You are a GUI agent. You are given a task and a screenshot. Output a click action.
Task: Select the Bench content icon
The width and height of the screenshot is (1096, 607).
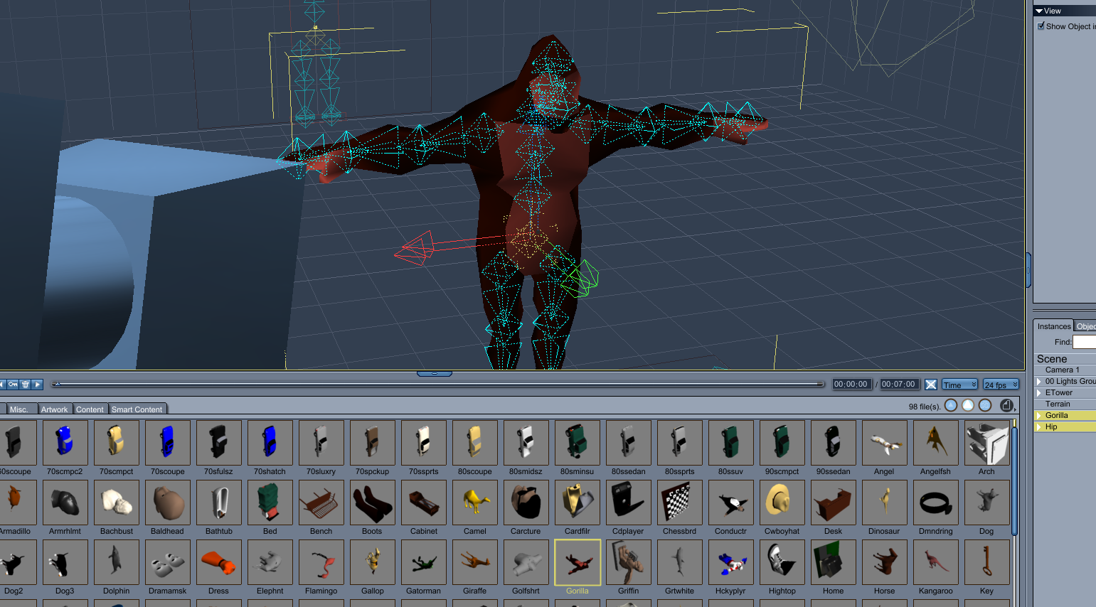[x=321, y=503]
